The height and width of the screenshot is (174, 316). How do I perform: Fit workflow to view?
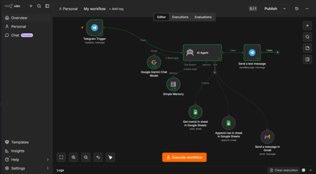(61, 157)
